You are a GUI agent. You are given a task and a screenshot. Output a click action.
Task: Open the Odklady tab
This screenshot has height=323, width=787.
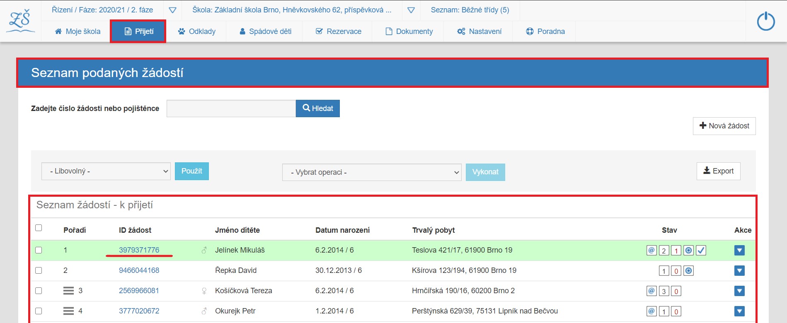[x=197, y=31]
